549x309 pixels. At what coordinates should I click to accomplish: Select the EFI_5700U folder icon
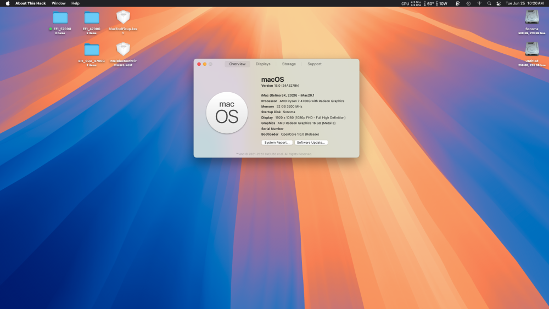[60, 18]
